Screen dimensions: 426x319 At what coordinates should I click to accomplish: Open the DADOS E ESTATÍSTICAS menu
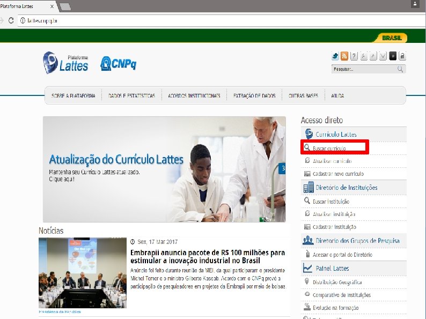(x=131, y=95)
